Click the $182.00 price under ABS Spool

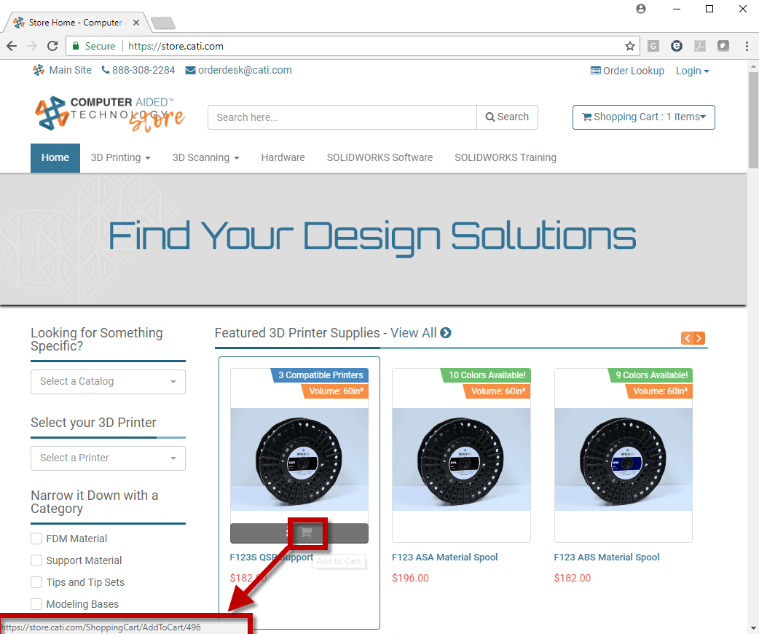[x=573, y=578]
